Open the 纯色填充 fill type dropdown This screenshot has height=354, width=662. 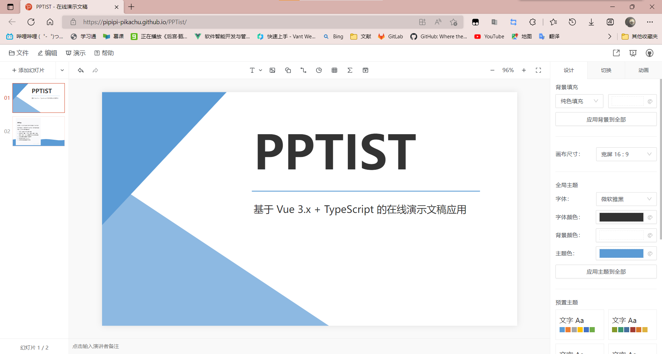579,101
